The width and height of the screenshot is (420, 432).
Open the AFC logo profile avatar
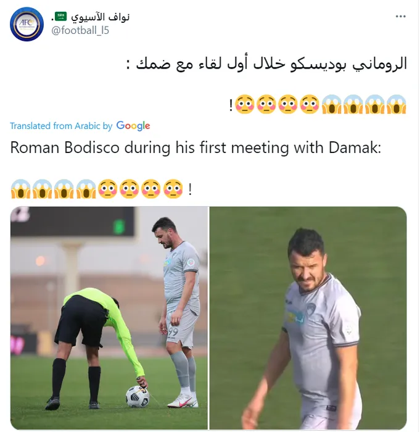point(27,24)
